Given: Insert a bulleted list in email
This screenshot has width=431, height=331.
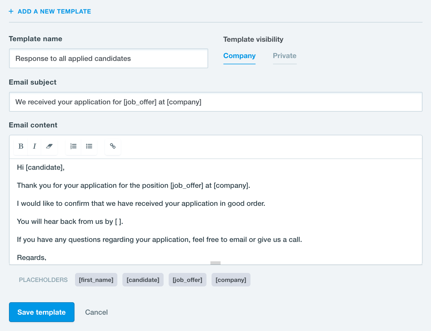Looking at the screenshot, I should coord(89,146).
